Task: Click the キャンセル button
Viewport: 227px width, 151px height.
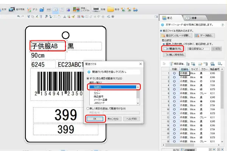Action: point(113,119)
